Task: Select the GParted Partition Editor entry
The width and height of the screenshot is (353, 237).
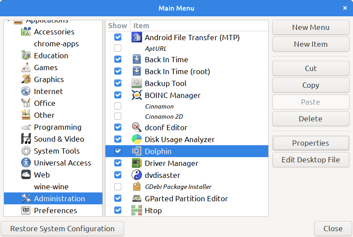Action: pyautogui.click(x=187, y=199)
